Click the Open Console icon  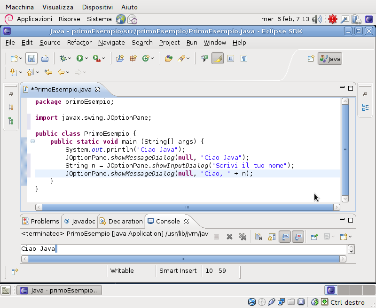(344, 237)
